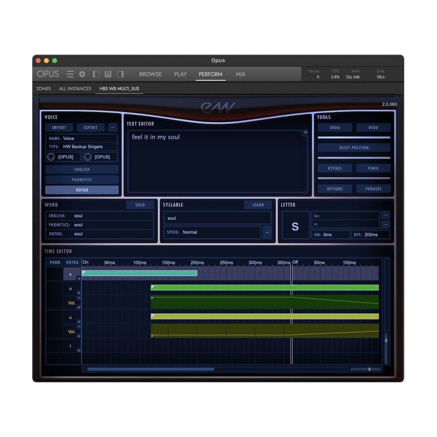Click the Name: Voice field
Viewport: 437px width, 437px height.
click(82, 138)
